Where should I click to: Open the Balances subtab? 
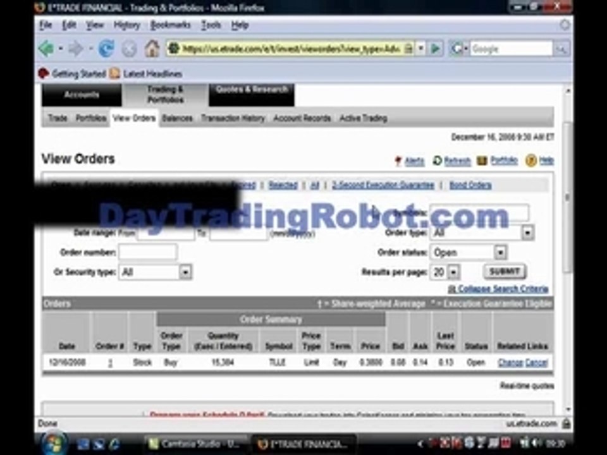click(177, 118)
